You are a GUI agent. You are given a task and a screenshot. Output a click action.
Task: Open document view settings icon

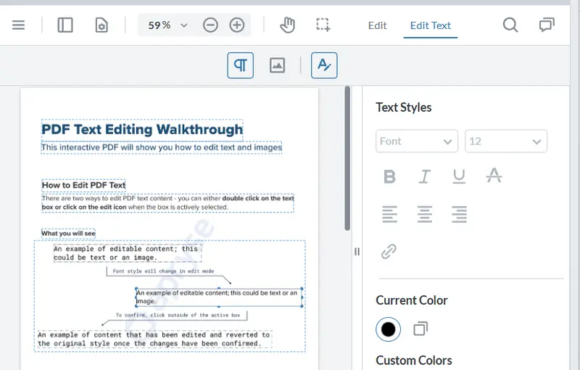tap(101, 25)
